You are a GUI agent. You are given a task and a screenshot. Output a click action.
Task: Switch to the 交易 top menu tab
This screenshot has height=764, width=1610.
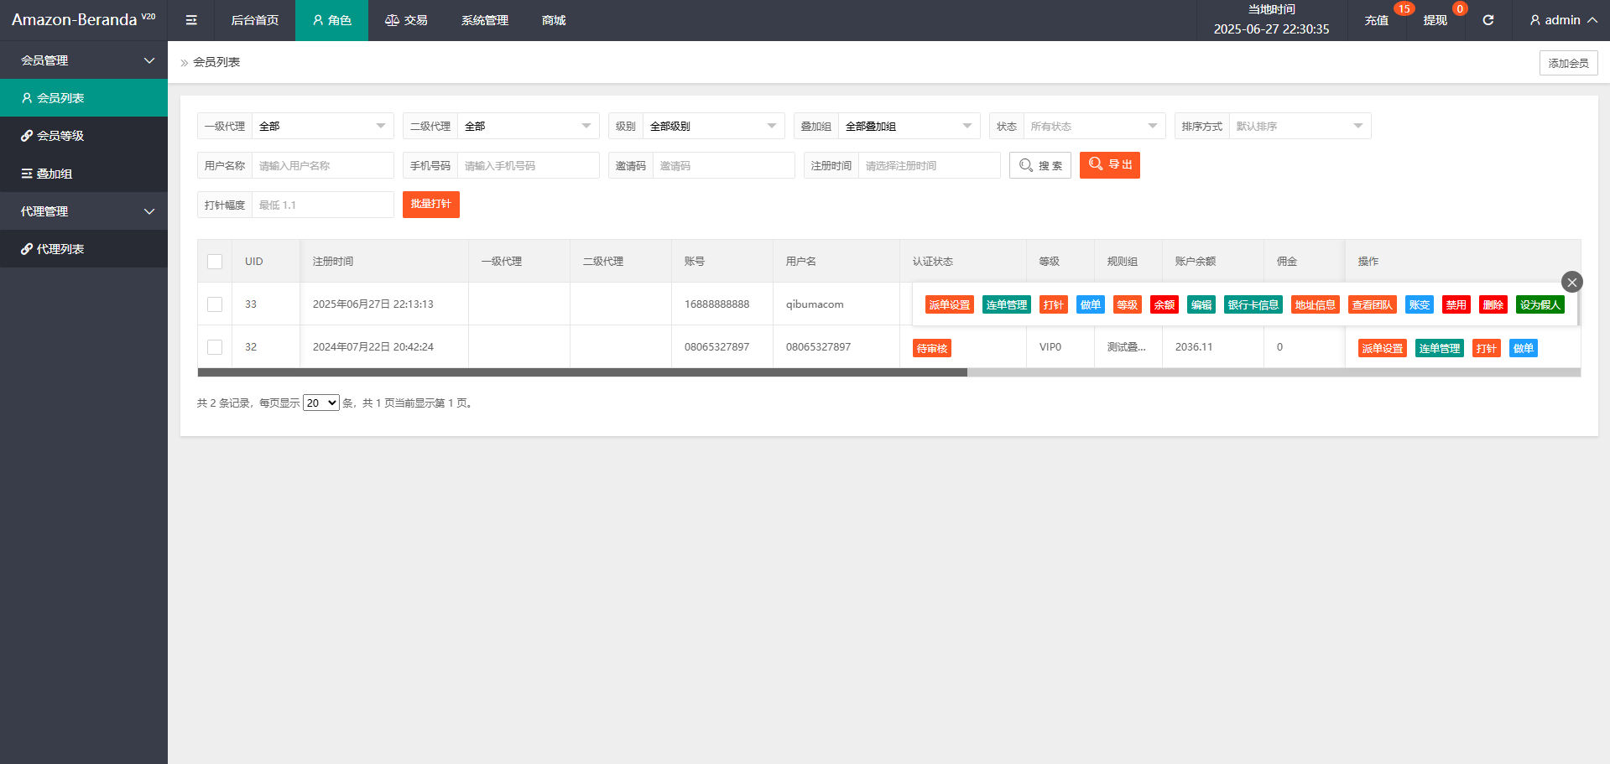point(406,20)
